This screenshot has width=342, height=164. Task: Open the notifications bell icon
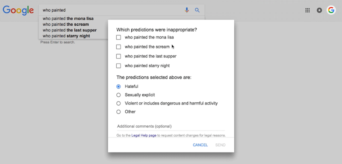319,10
